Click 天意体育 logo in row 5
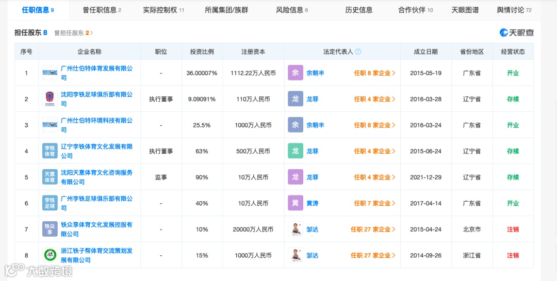This screenshot has height=281, width=557. point(50,177)
